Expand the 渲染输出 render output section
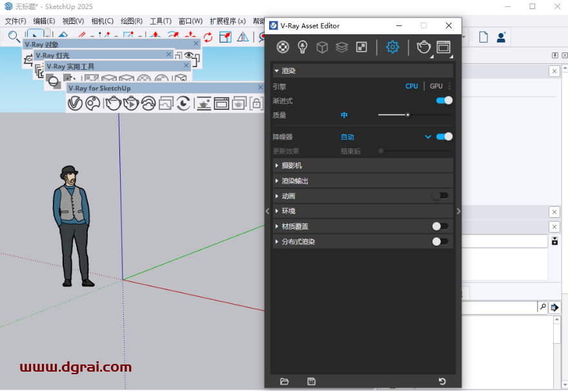This screenshot has height=391, width=568. coord(277,180)
